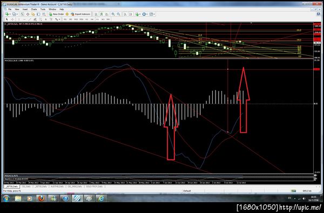Toggle the Expert Advisors button

(x=80, y=14)
